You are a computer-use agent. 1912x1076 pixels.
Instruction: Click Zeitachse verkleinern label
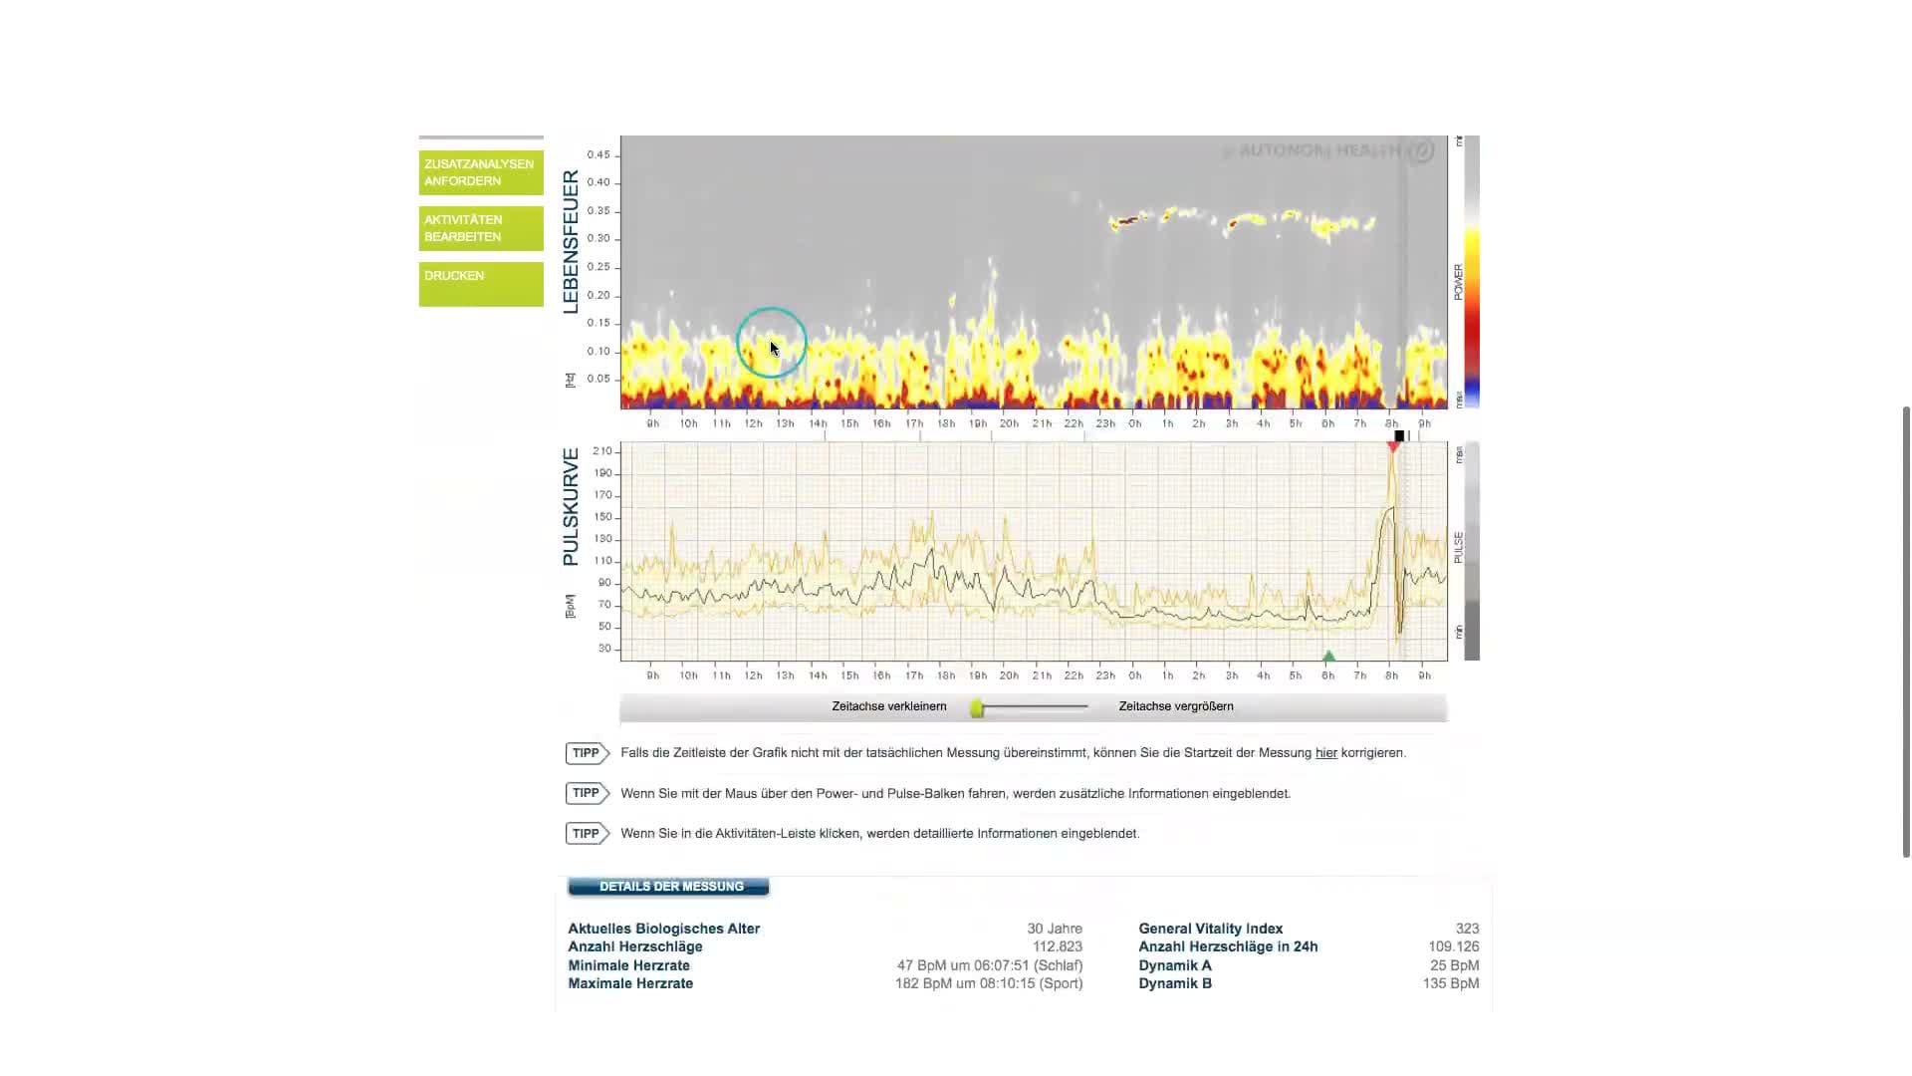pos(888,706)
